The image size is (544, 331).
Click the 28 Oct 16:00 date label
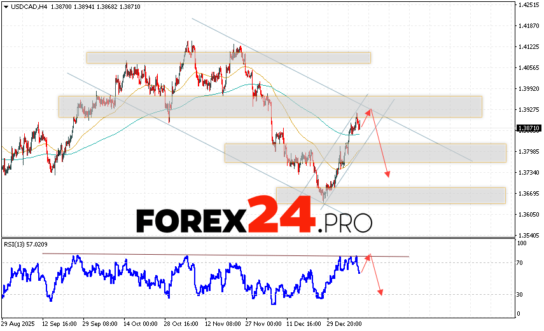(182, 323)
